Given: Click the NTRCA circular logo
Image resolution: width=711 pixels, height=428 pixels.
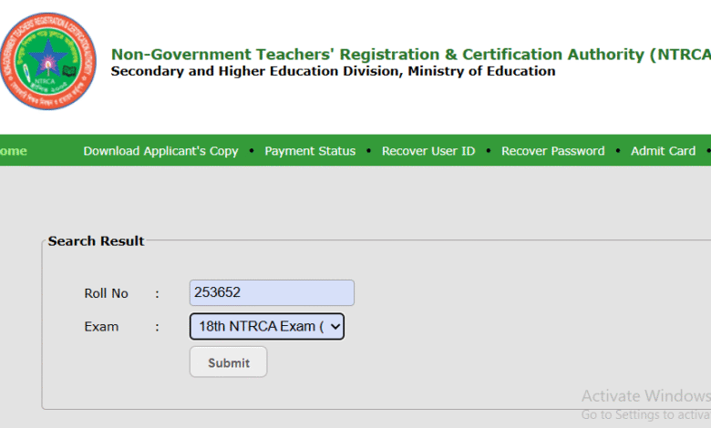Looking at the screenshot, I should (48, 61).
